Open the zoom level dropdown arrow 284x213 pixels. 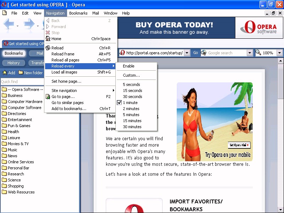coord(279,53)
